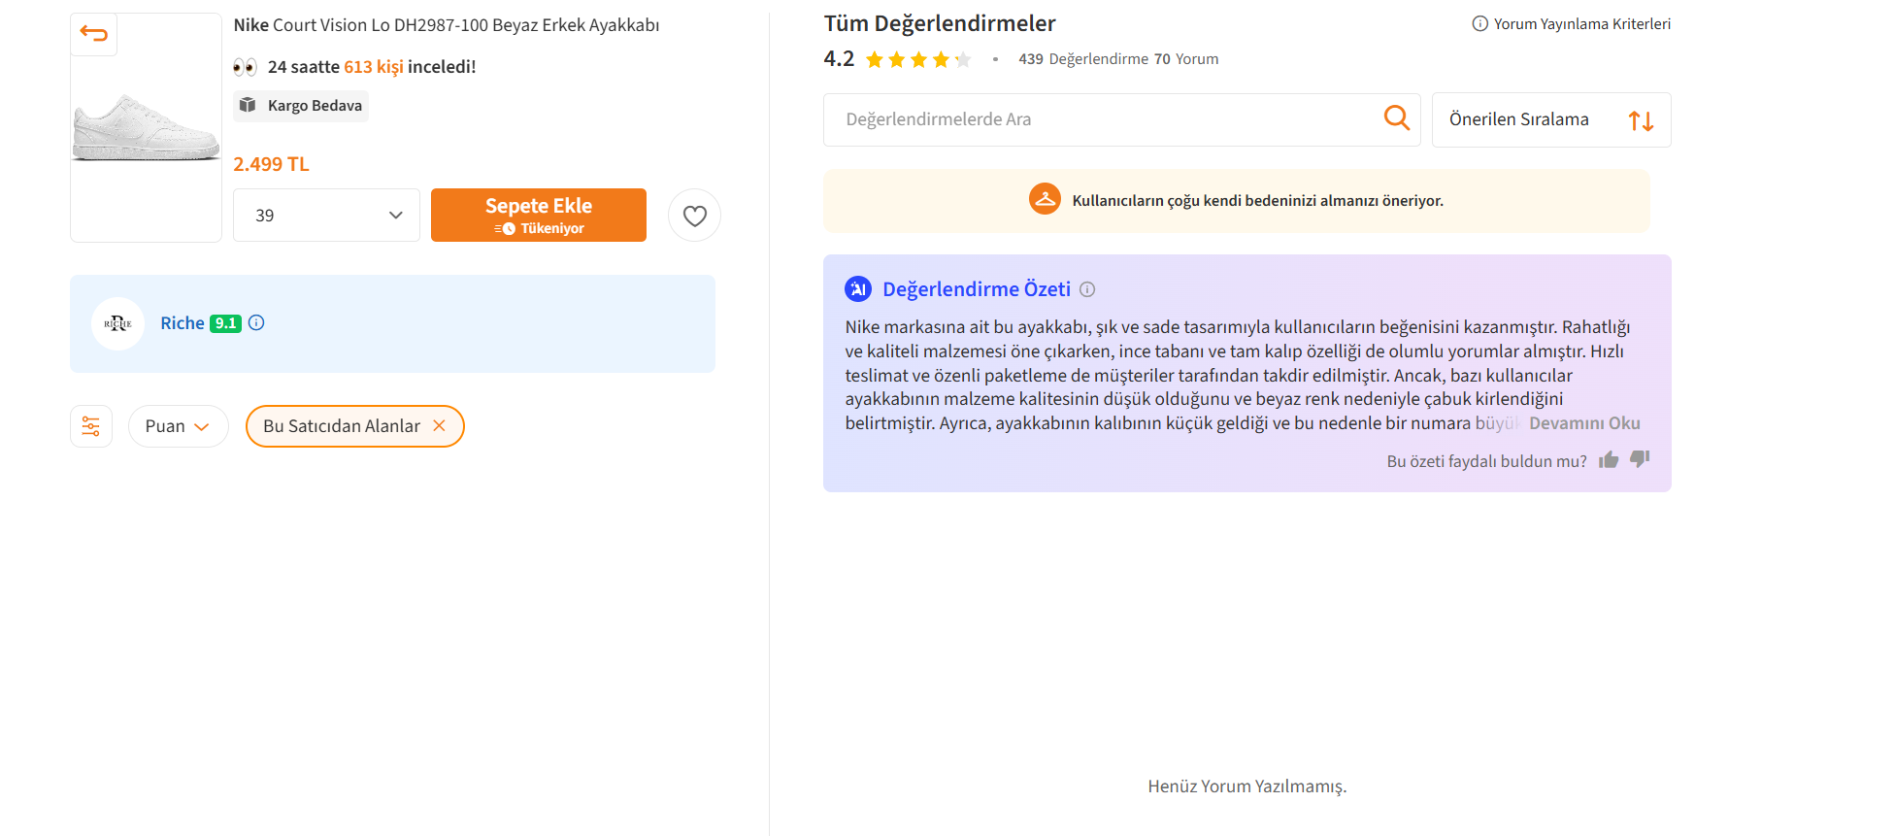Add product to favorites with heart icon

point(694,216)
